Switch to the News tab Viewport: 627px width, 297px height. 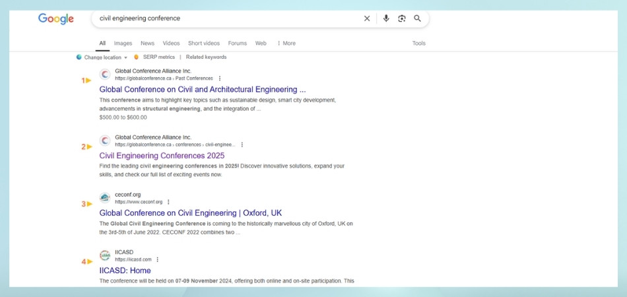point(147,43)
